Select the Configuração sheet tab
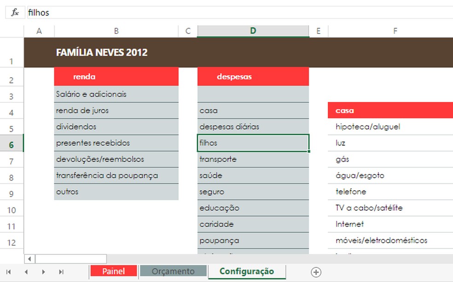The image size is (453, 282). pyautogui.click(x=247, y=271)
